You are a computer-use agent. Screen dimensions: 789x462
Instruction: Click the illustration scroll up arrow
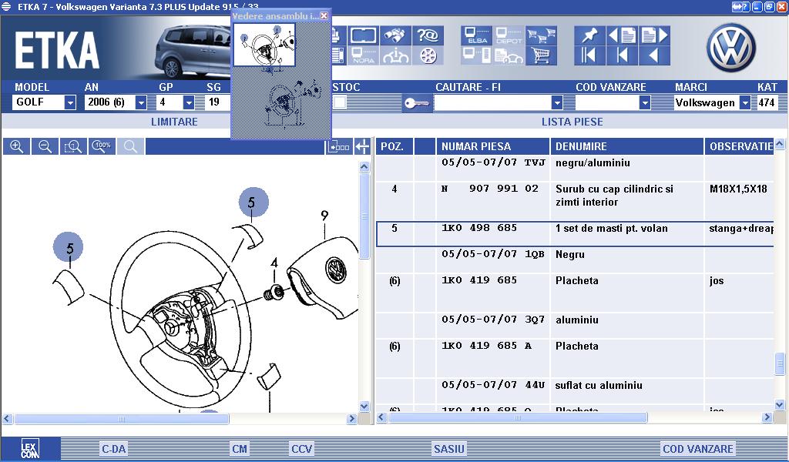pos(364,167)
